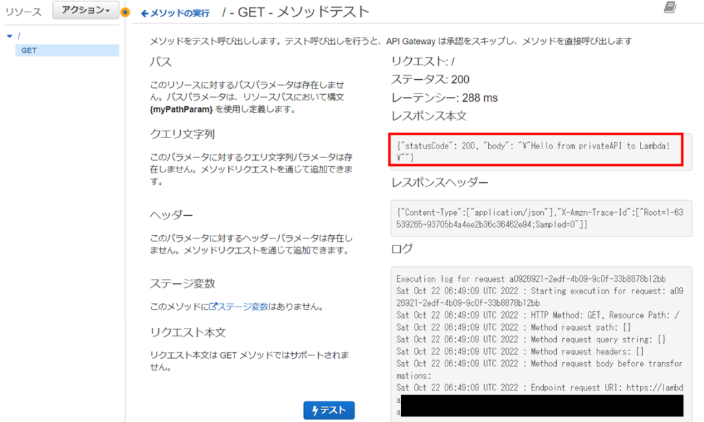The height and width of the screenshot is (422, 704).
Task: Select the GET method in resource tree
Action: coord(67,50)
